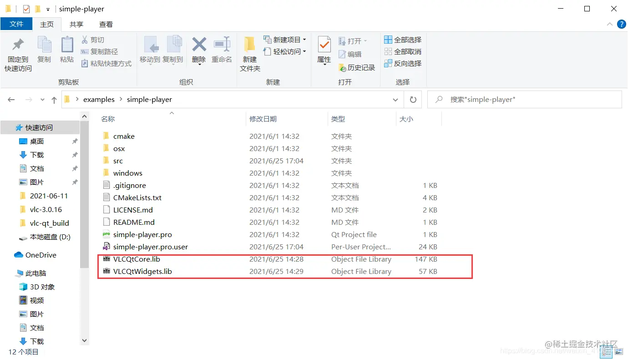Image resolution: width=628 pixels, height=359 pixels.
Task: Switch to the details view icon in the status bar
Action: [x=607, y=351]
